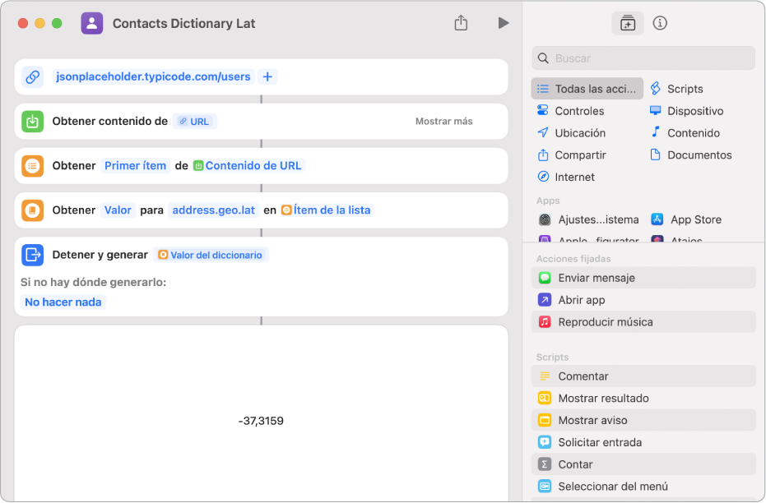766x503 pixels.
Task: Select the URL variable token
Action: click(x=194, y=122)
